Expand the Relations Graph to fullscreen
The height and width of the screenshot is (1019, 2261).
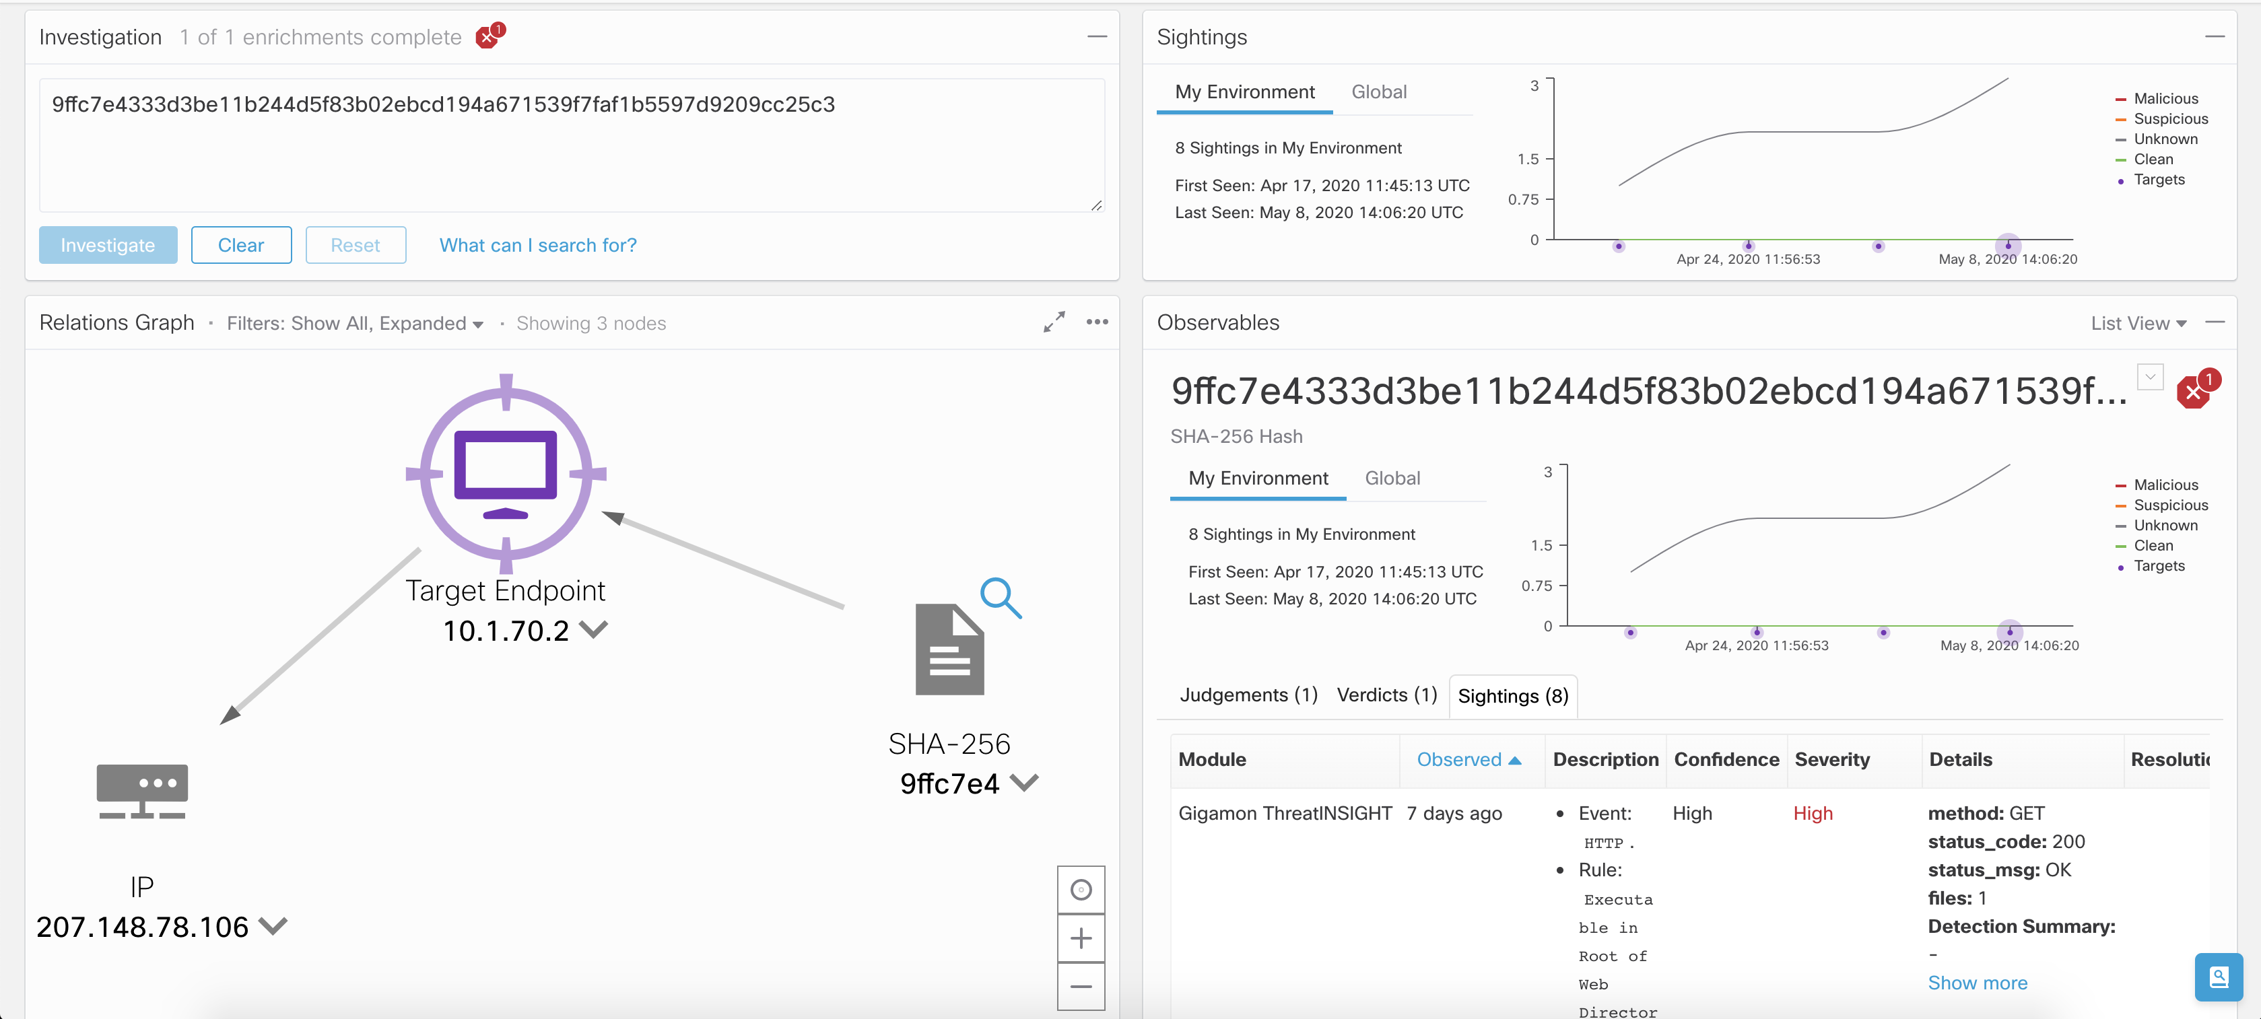coord(1053,322)
